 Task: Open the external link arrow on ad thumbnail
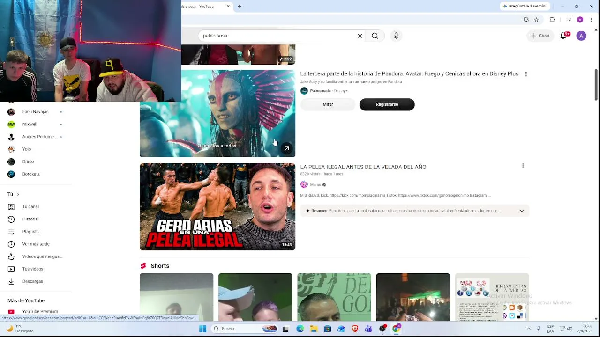[287, 148]
